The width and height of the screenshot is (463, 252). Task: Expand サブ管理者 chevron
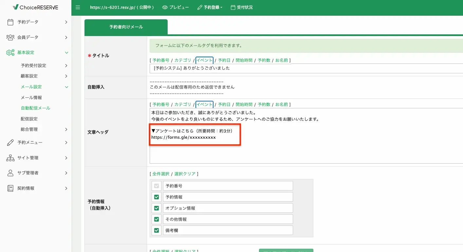(66, 173)
